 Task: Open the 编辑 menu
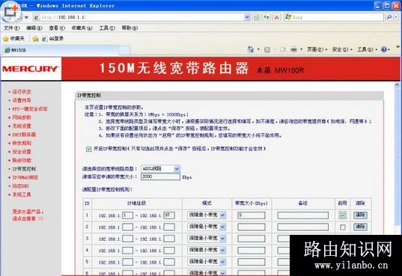point(34,28)
